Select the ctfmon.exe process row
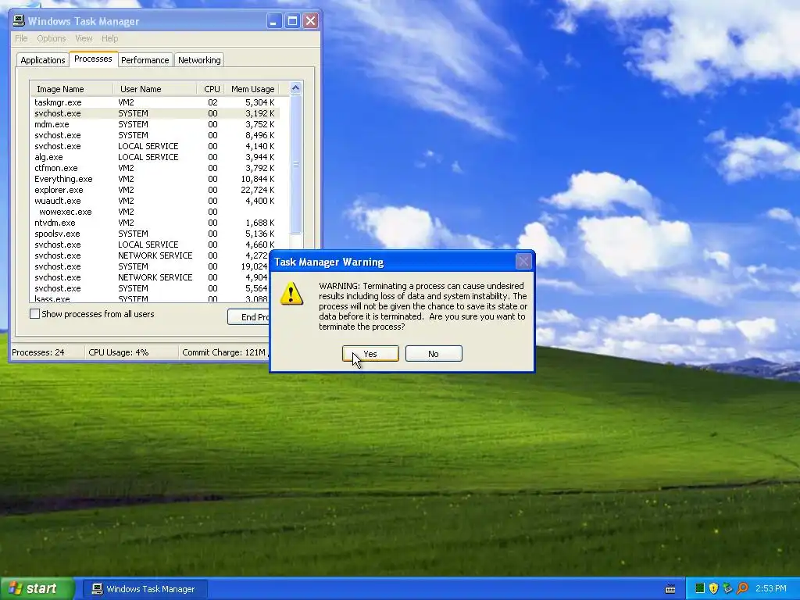 tap(155, 168)
